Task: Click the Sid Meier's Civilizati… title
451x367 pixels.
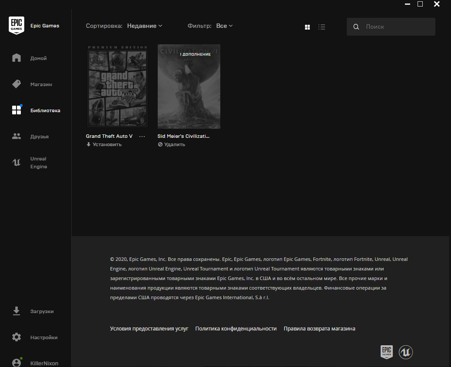Action: click(x=183, y=136)
